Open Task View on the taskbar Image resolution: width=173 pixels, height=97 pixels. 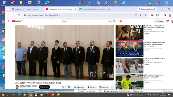tap(14, 95)
